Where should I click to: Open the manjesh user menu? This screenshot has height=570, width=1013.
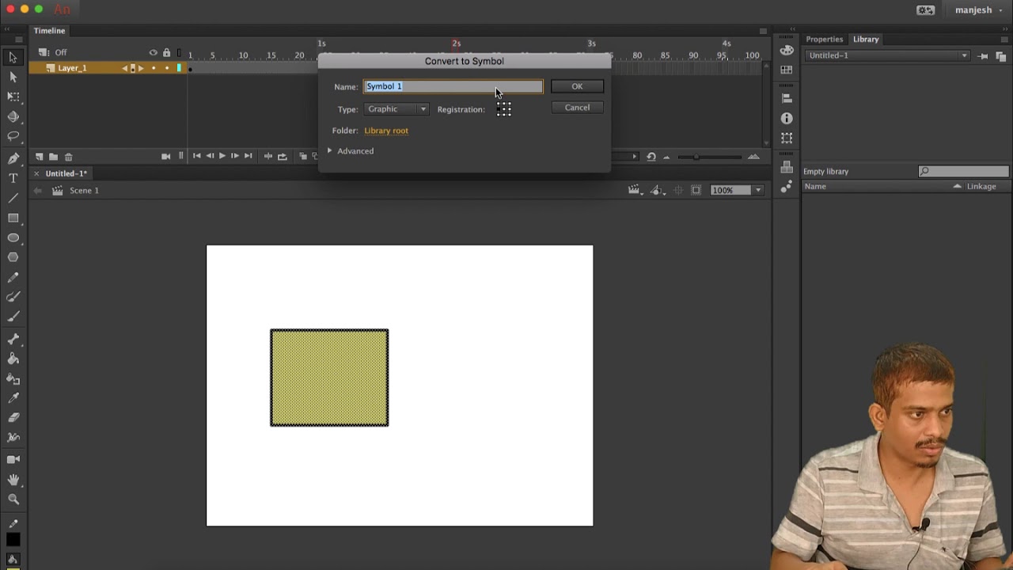click(979, 10)
